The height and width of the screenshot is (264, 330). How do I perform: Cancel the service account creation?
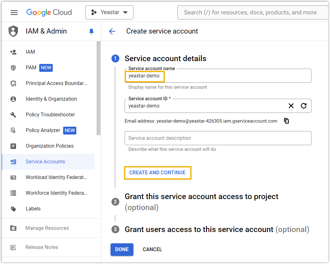click(x=152, y=249)
